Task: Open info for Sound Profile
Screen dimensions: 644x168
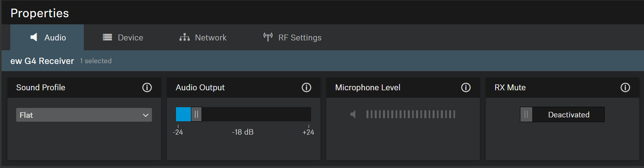Action: (147, 88)
